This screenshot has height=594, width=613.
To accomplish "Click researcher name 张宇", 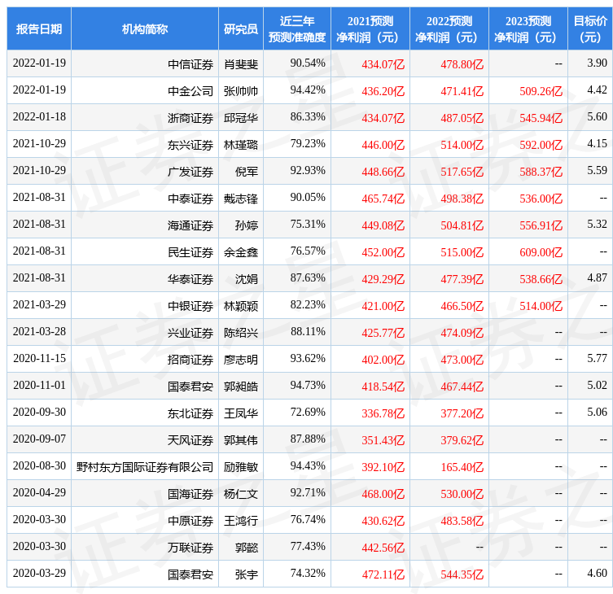I will 247,574.
